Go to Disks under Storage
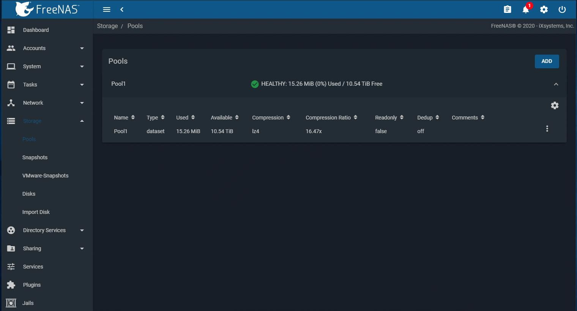The image size is (577, 311). pyautogui.click(x=29, y=194)
